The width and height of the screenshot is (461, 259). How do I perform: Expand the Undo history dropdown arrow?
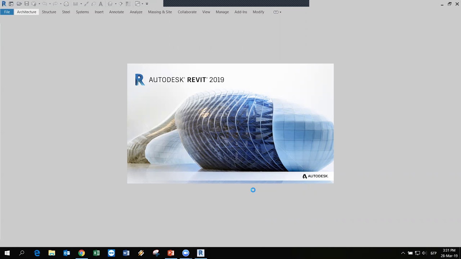coord(50,4)
